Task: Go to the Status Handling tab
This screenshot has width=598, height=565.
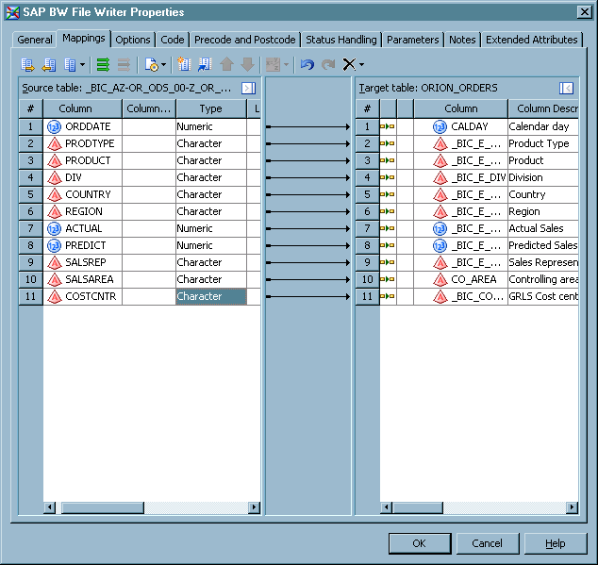Action: click(341, 40)
